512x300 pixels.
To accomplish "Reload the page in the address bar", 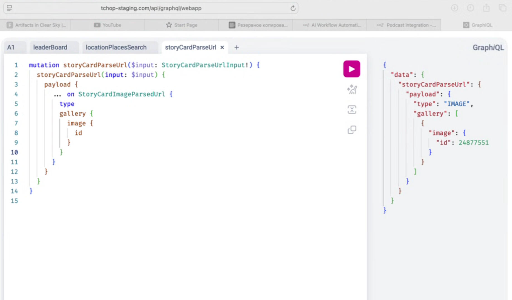I will 293,8.
